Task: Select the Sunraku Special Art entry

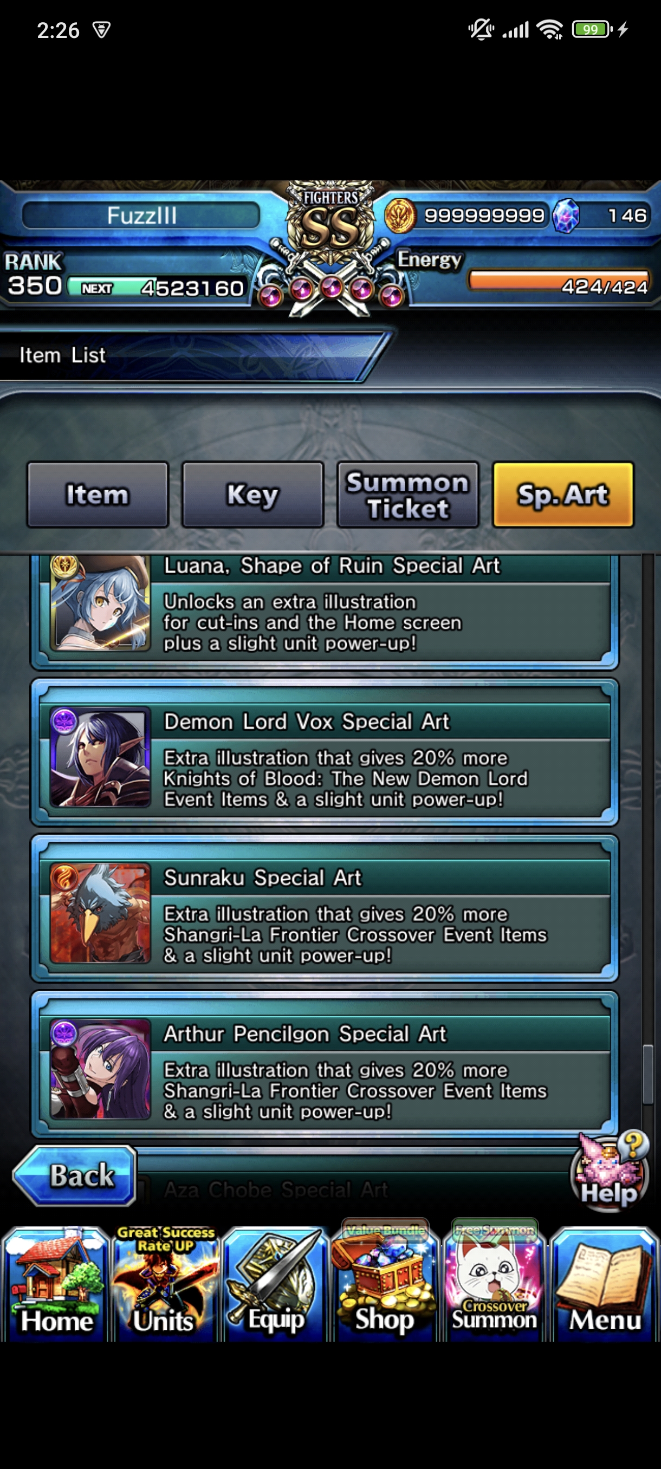Action: click(325, 908)
